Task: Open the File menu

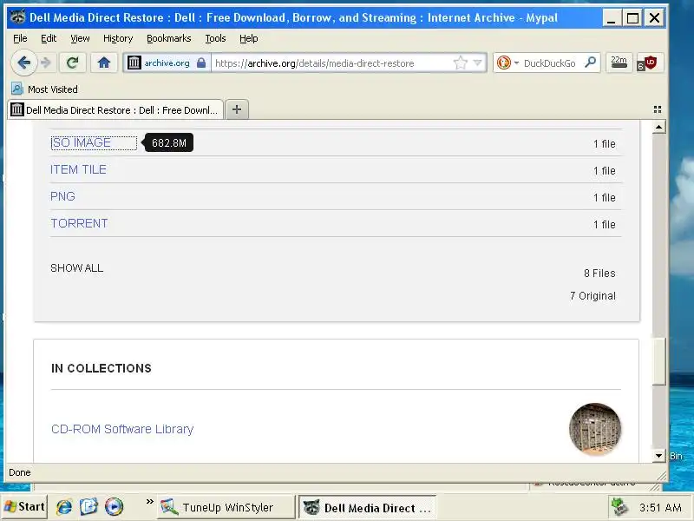Action: [x=20, y=38]
